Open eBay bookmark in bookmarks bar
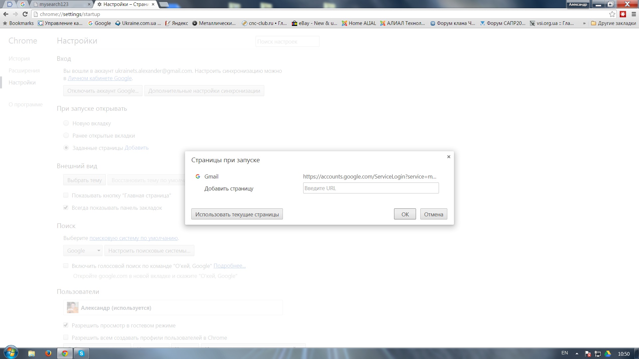639x359 pixels. (x=315, y=23)
